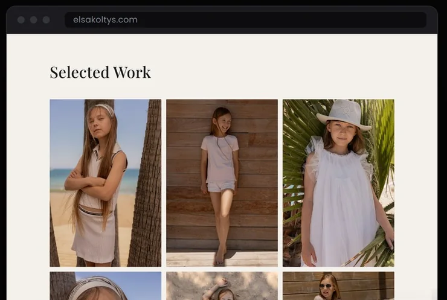Open the girl against wooden wall photo
The image size is (447, 300).
pos(222,183)
